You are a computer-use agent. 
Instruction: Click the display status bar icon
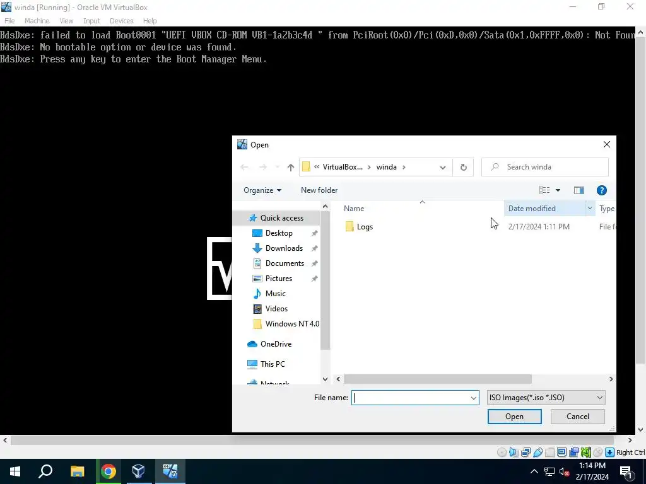[562, 452]
